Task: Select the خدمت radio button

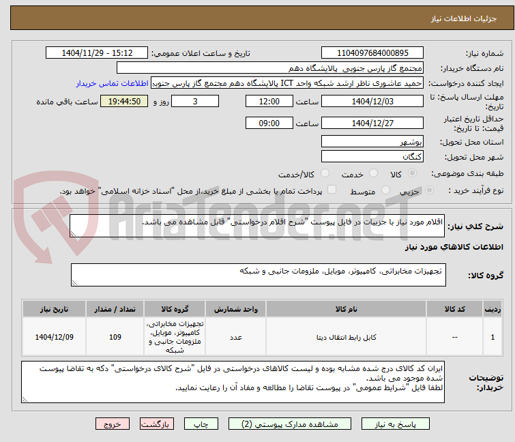Action: point(373,173)
